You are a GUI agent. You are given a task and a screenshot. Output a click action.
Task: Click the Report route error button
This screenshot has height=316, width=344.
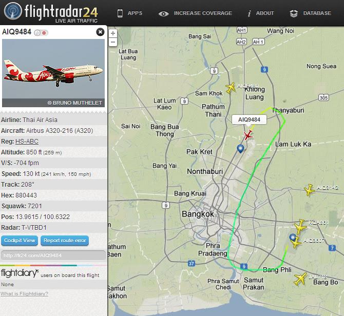(x=65, y=241)
